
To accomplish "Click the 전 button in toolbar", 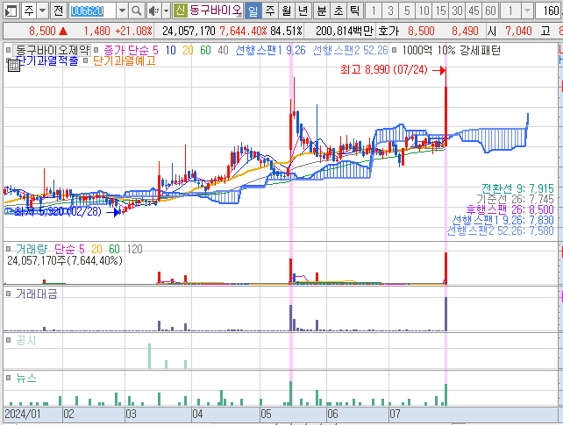I will tap(58, 11).
